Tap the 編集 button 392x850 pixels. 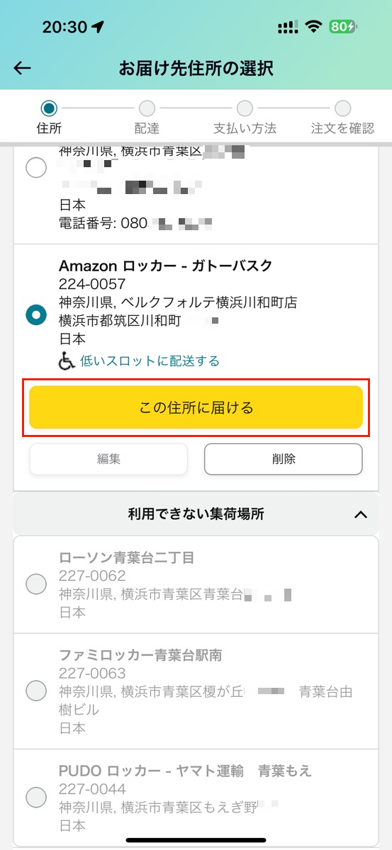pos(108,459)
